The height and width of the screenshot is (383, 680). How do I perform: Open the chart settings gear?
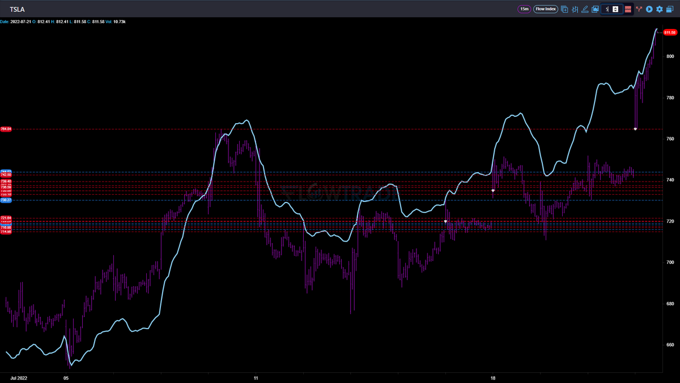[x=660, y=9]
